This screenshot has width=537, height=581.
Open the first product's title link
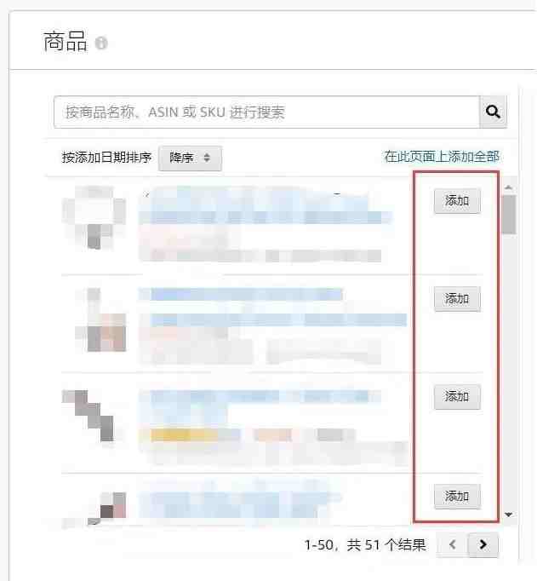[x=265, y=204]
